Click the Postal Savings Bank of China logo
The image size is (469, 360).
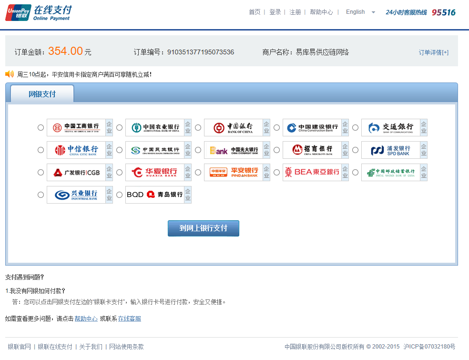pos(391,172)
